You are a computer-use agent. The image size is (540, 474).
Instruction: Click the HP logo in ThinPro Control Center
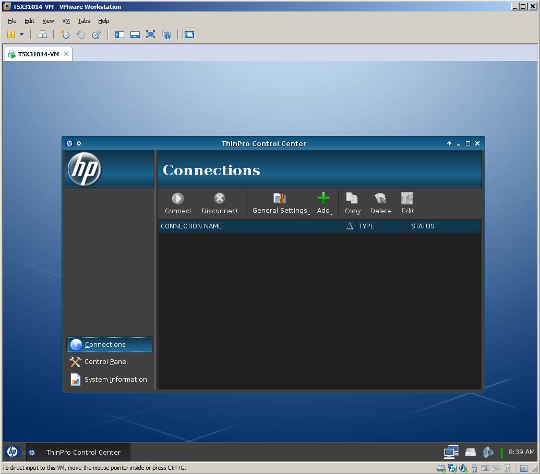click(x=85, y=169)
